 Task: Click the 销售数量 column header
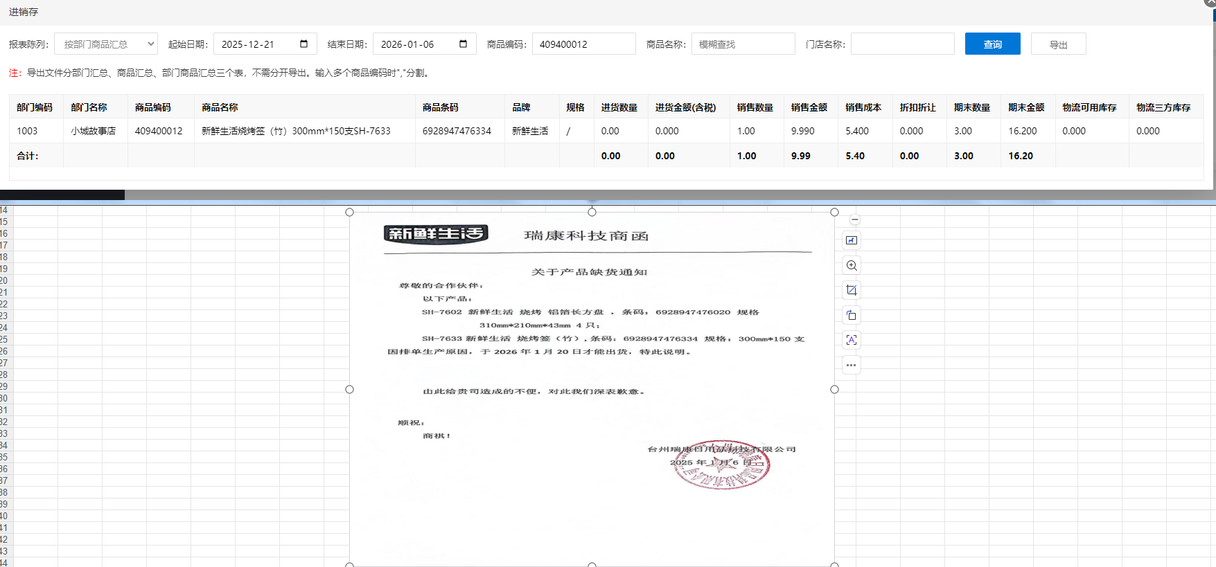pyautogui.click(x=755, y=107)
